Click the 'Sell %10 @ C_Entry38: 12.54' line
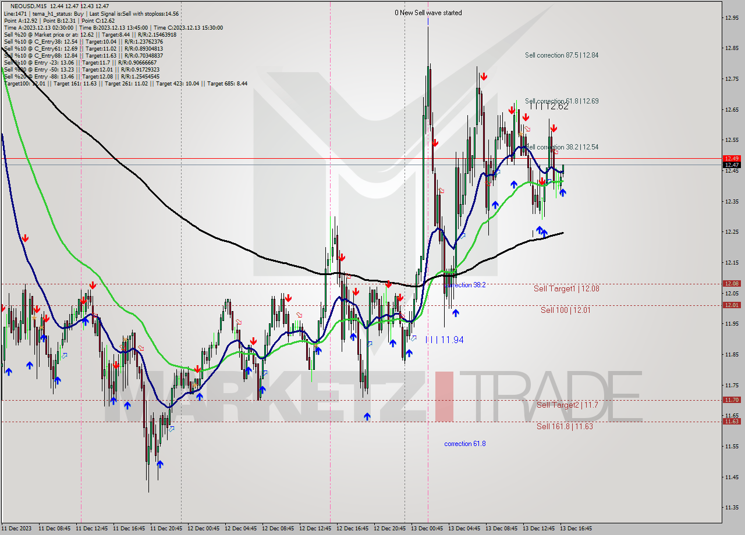The image size is (745, 535). [x=83, y=41]
